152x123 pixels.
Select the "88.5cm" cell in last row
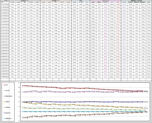pyautogui.click(x=112, y=77)
